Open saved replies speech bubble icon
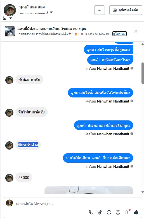The image size is (144, 219). point(109,212)
